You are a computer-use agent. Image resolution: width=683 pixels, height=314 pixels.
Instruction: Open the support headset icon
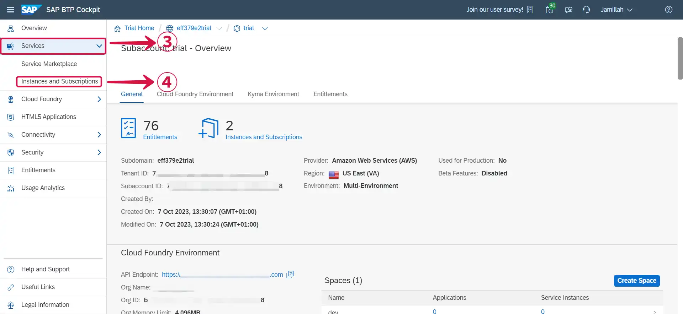pyautogui.click(x=586, y=10)
